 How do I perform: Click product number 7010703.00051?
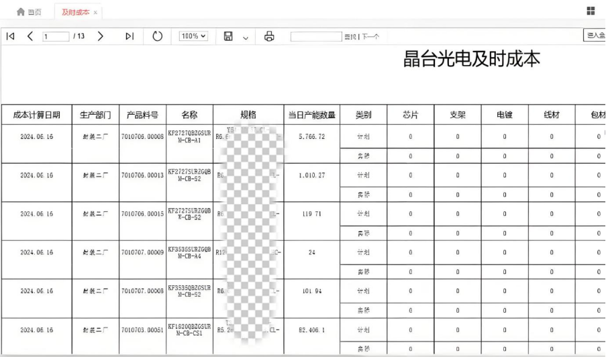click(x=143, y=330)
